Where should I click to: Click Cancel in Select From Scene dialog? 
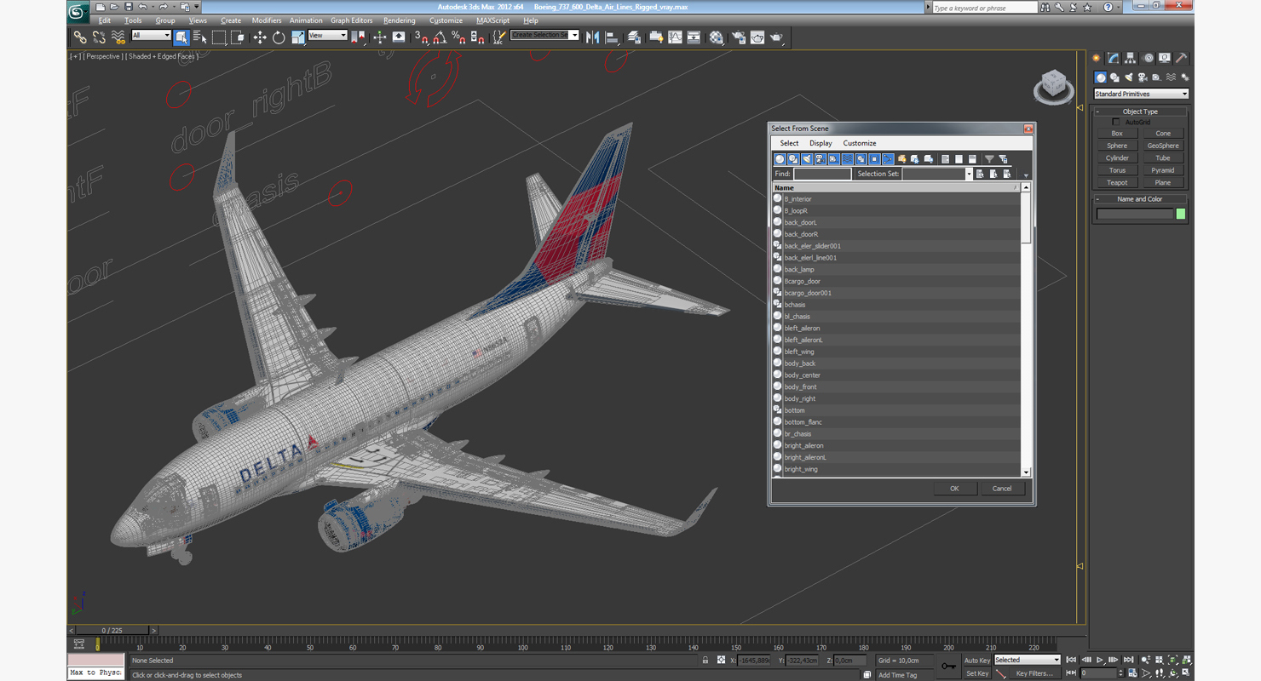click(1002, 489)
